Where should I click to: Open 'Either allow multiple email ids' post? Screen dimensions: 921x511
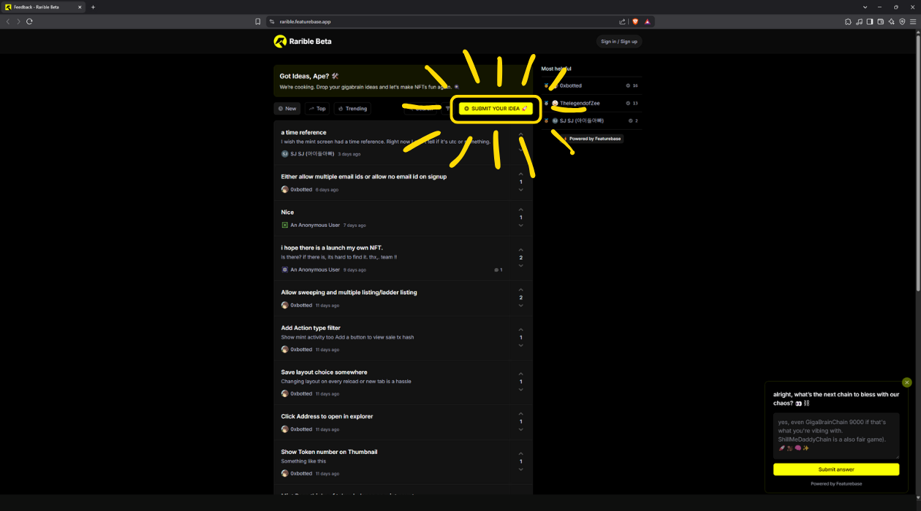[x=364, y=177]
